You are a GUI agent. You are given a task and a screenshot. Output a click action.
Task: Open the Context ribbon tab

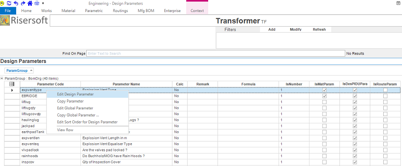(197, 11)
